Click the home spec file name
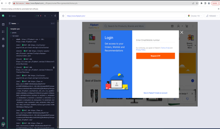The height and width of the screenshot is (129, 220). [14, 23]
